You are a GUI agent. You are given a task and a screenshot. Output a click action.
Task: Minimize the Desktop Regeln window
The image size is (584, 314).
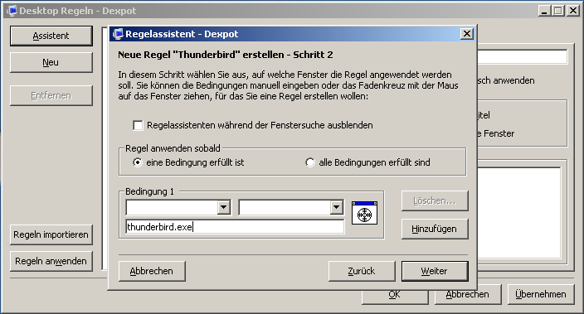[544, 11]
